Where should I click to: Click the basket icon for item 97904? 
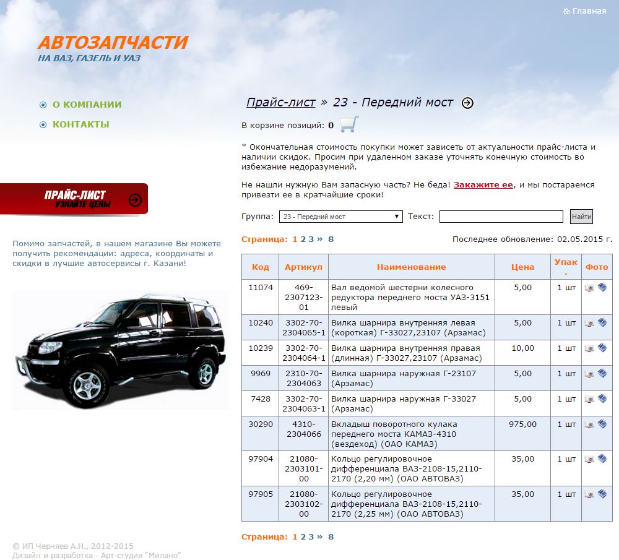click(602, 459)
